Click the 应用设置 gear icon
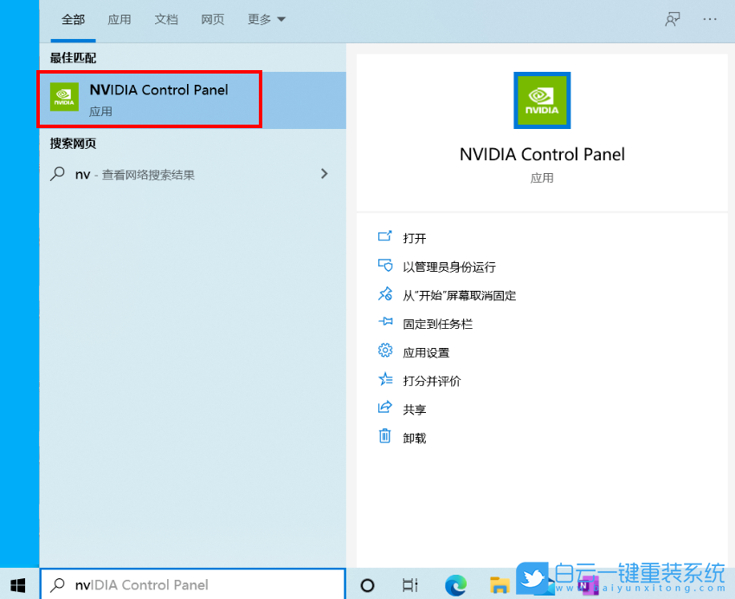The width and height of the screenshot is (735, 599). [x=385, y=351]
